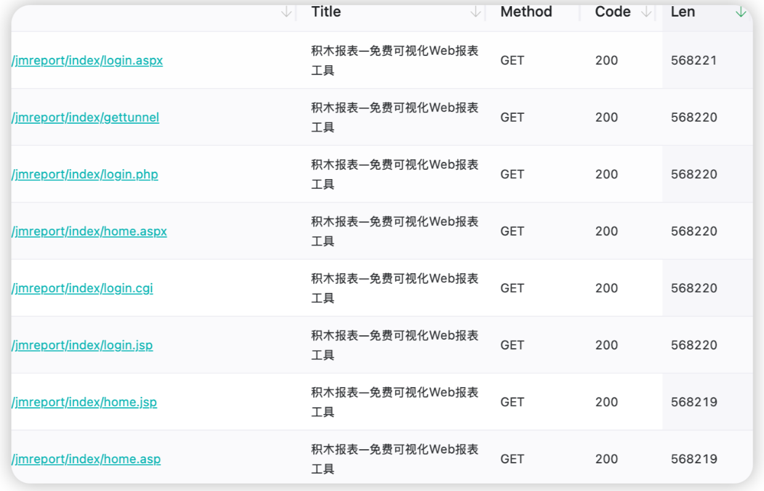Sort by the Title column arrow
The image size is (764, 491).
click(x=476, y=12)
